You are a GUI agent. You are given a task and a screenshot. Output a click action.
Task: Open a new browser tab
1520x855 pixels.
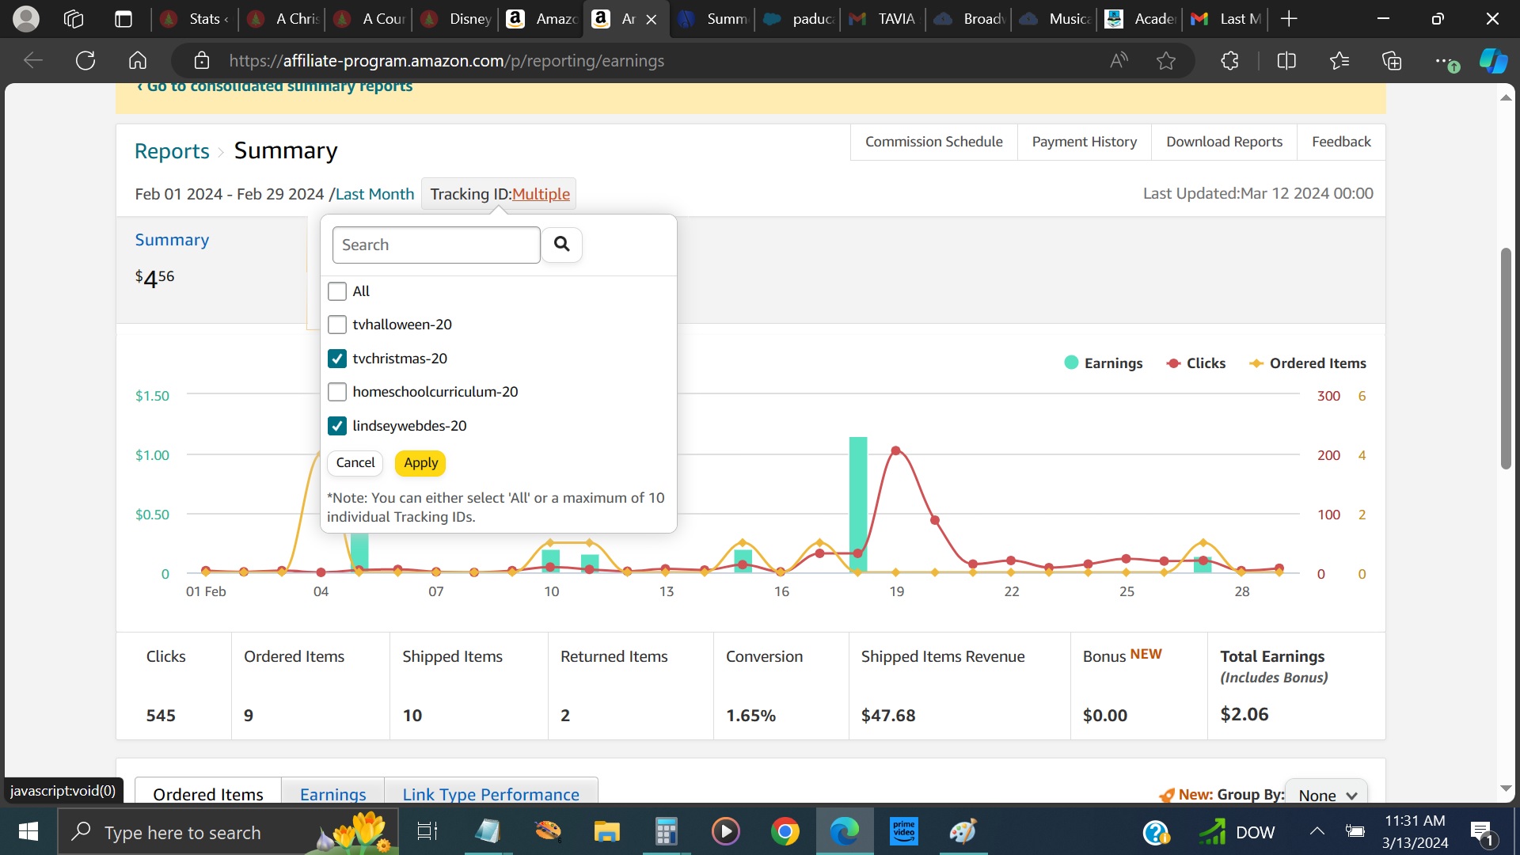[x=1289, y=18]
